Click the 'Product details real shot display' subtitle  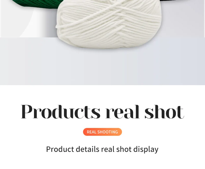(x=102, y=149)
